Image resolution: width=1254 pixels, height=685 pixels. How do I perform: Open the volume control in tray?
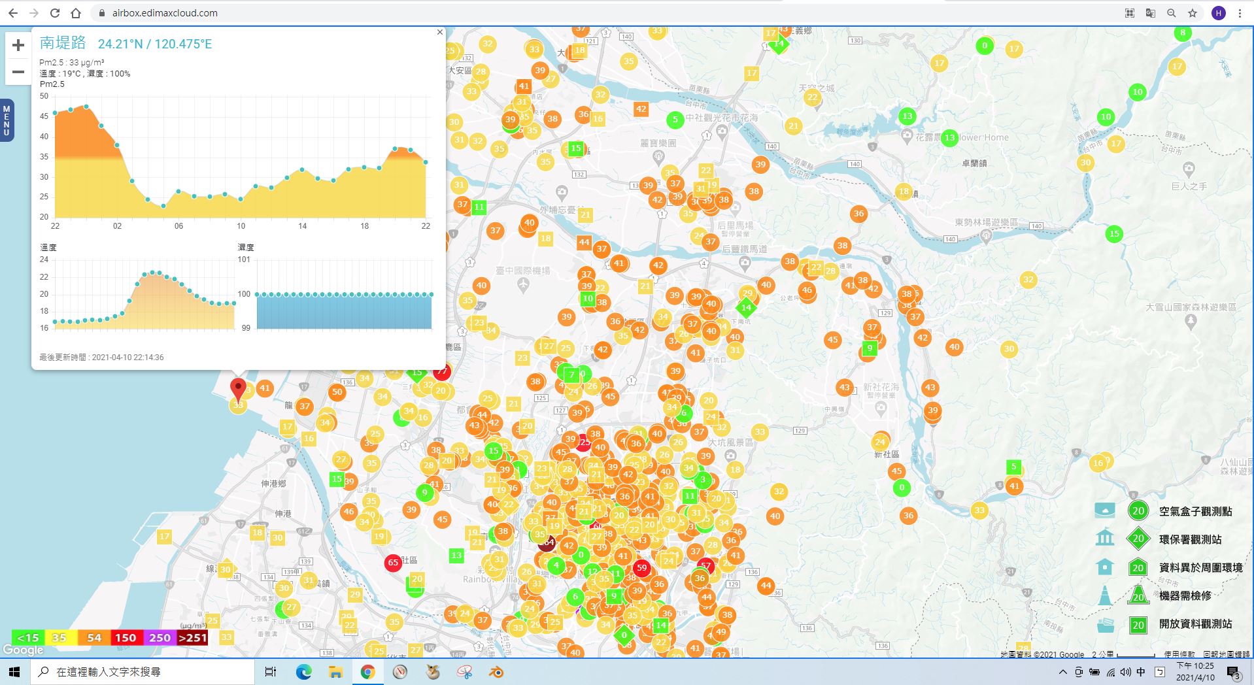click(1125, 672)
